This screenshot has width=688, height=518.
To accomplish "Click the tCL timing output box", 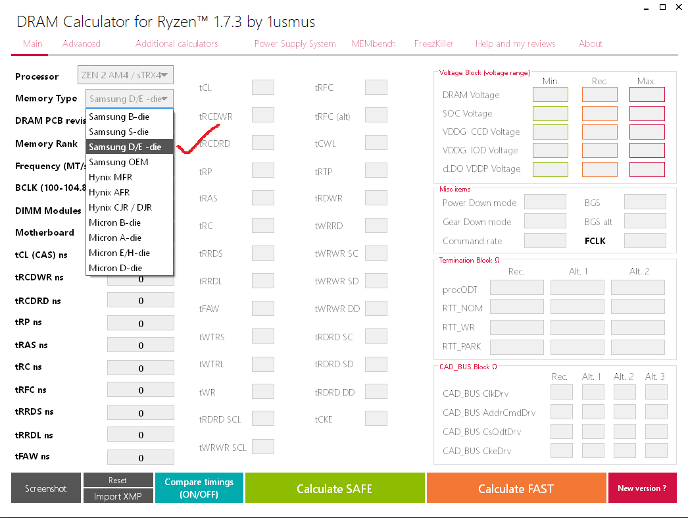I will 263,88.
